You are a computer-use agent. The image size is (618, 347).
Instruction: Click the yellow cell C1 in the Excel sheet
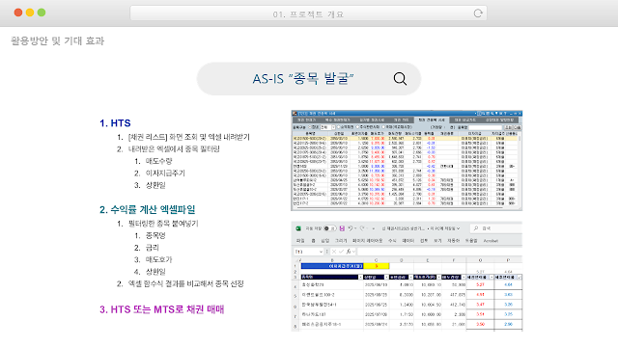376,266
